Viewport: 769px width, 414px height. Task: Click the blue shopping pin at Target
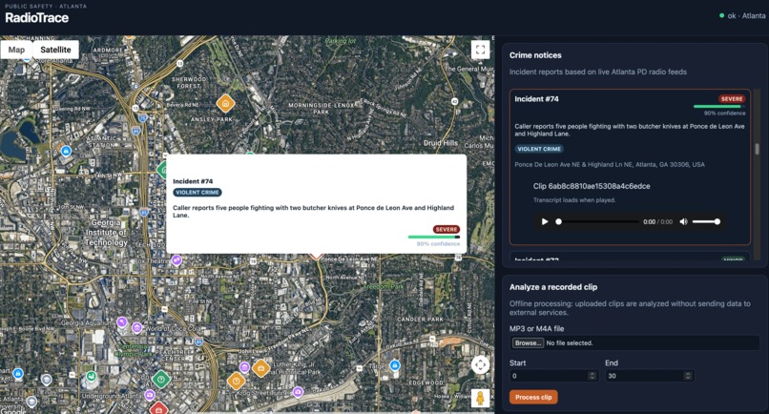tap(395, 365)
